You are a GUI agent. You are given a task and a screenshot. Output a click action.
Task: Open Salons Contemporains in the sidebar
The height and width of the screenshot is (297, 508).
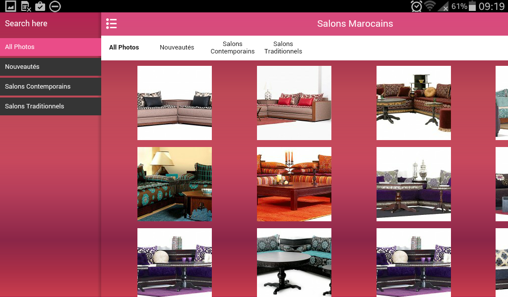[51, 86]
